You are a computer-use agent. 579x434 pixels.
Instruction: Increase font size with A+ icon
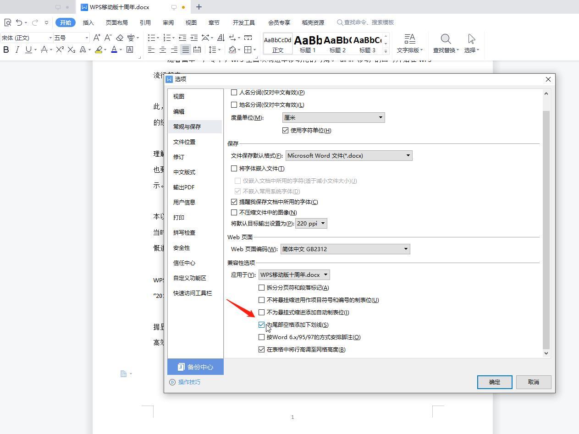tap(97, 38)
